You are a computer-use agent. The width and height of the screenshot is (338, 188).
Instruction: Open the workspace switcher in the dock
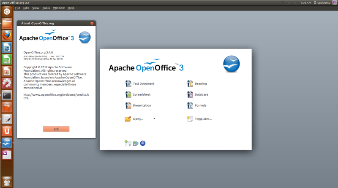click(7, 155)
